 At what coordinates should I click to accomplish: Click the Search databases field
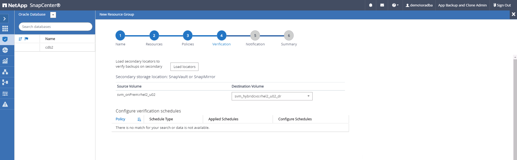tap(56, 27)
